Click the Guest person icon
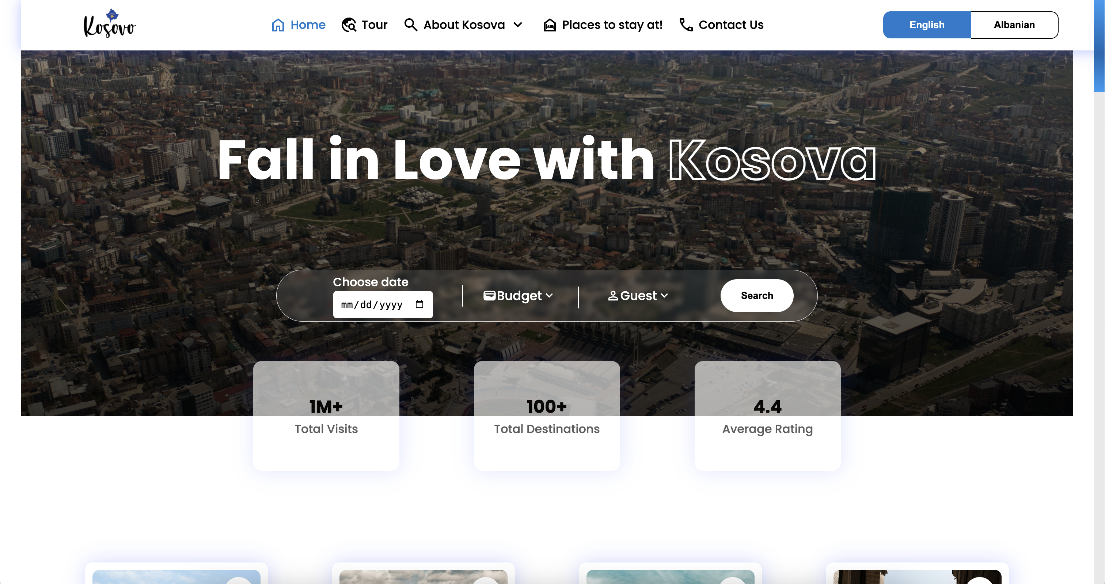This screenshot has height=584, width=1105. [613, 296]
